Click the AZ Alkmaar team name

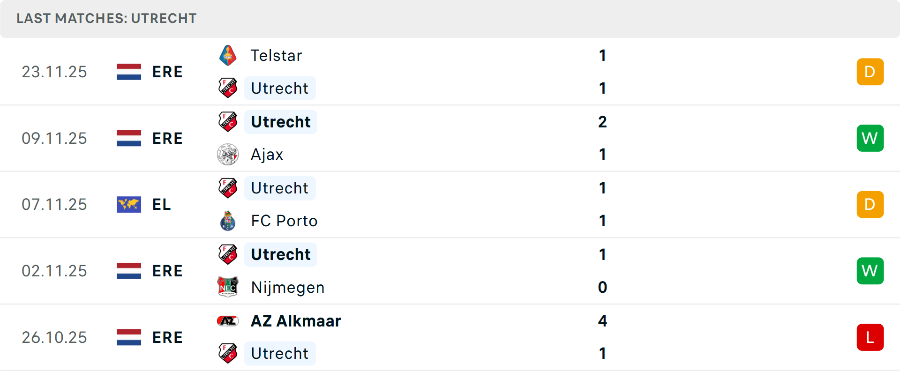[296, 321]
